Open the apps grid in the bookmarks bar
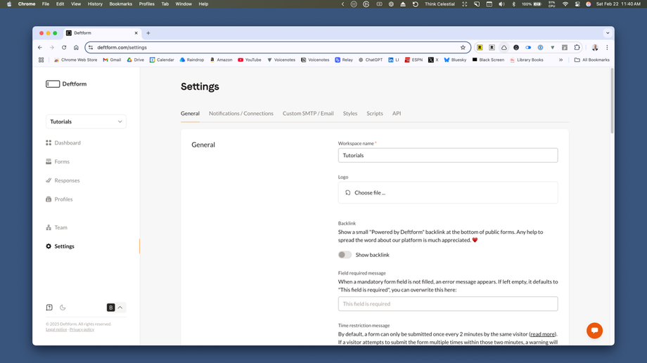The image size is (647, 363). pyautogui.click(x=41, y=60)
